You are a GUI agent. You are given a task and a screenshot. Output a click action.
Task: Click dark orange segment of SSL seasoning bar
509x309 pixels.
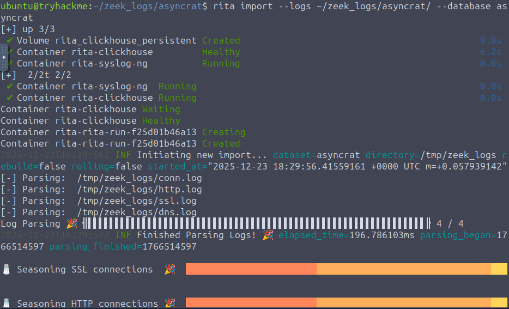251,269
